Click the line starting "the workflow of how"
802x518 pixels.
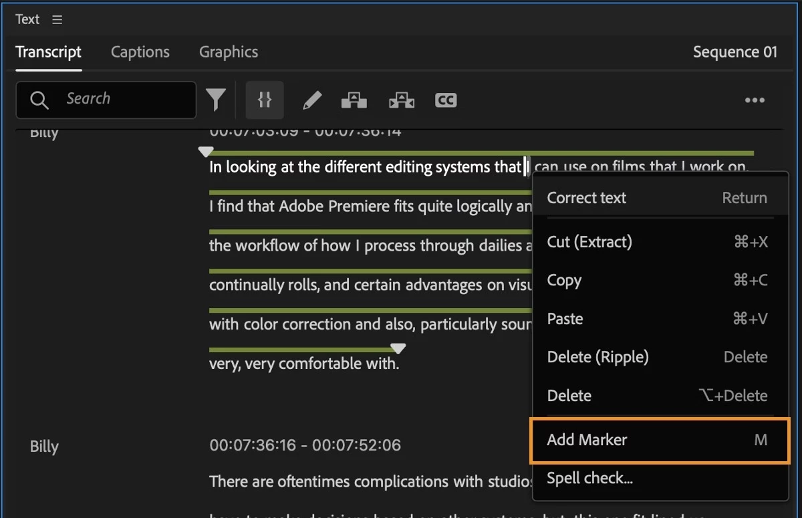pyautogui.click(x=371, y=246)
